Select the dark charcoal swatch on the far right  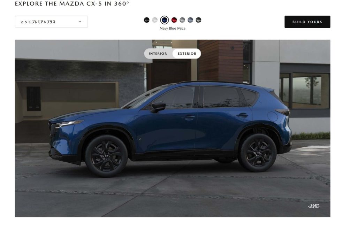tap(198, 20)
